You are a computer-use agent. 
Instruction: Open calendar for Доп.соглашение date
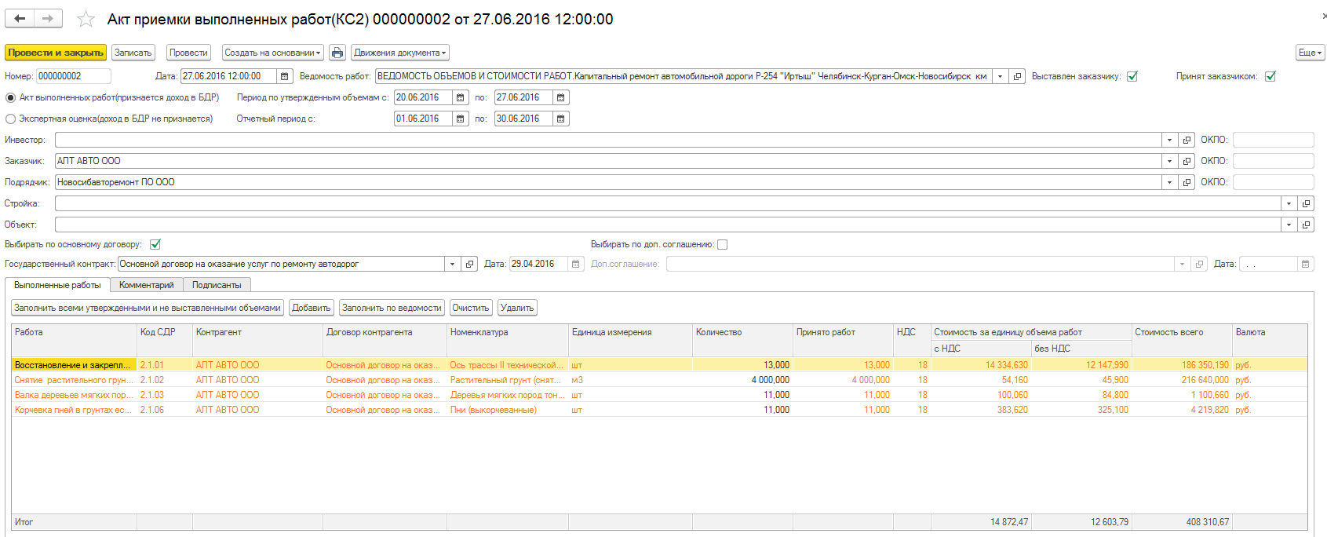tap(1305, 264)
